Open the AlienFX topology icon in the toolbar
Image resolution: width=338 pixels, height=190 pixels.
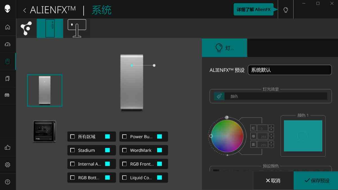[x=26, y=28]
